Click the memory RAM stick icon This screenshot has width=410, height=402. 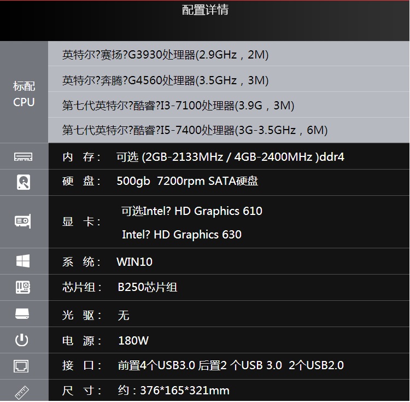(x=24, y=156)
